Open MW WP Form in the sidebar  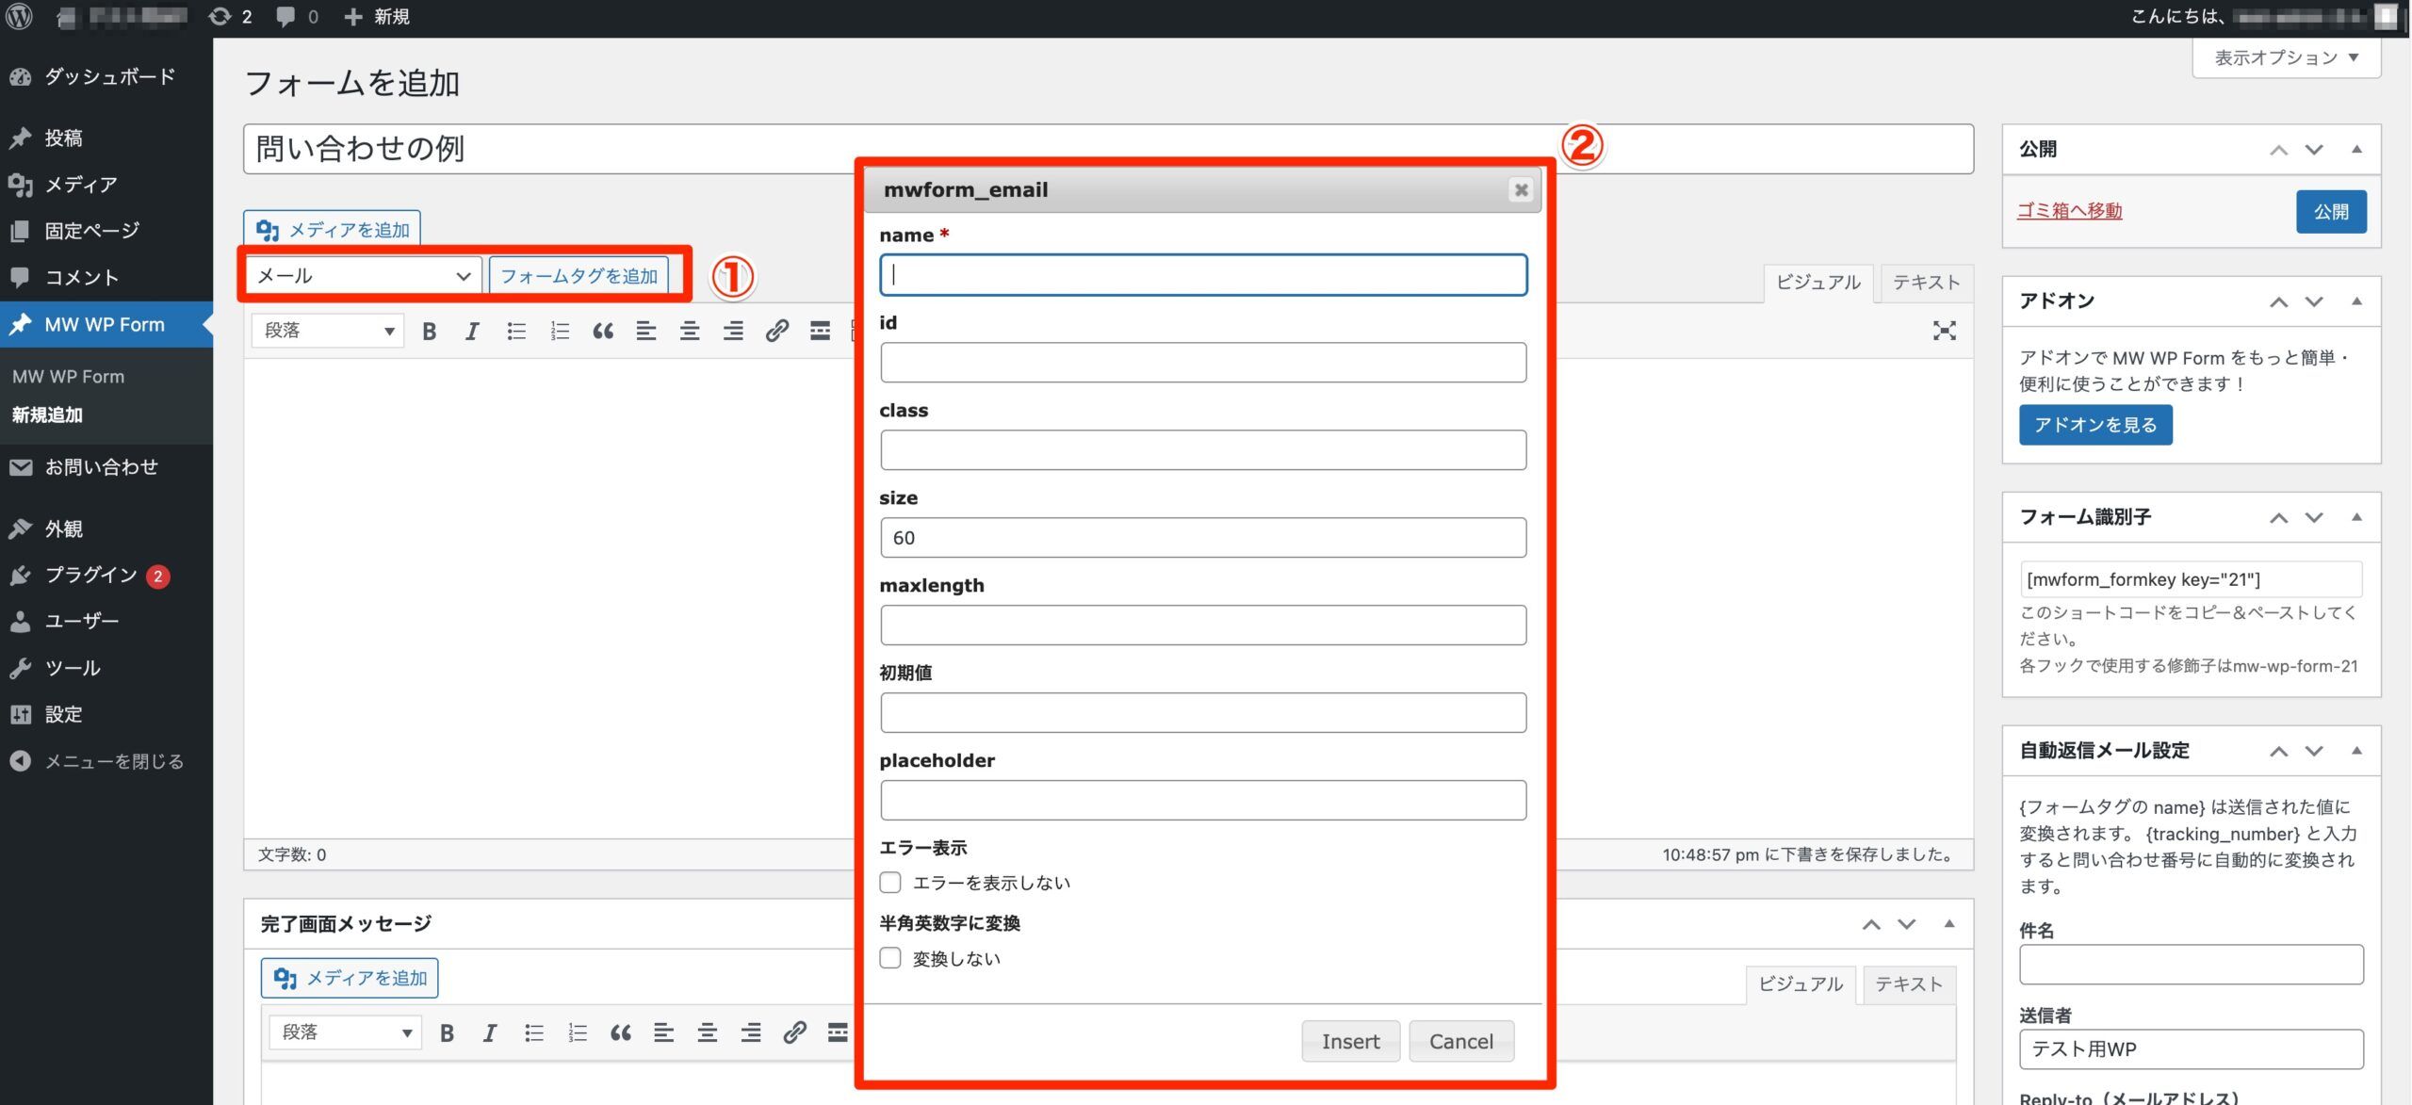(x=106, y=324)
